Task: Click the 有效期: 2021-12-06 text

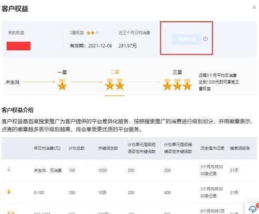Action: pos(91,46)
